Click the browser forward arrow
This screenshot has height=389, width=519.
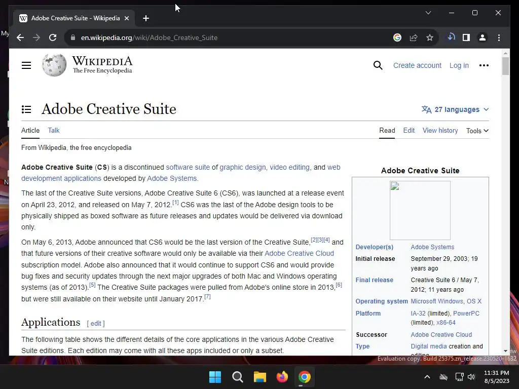click(x=36, y=37)
